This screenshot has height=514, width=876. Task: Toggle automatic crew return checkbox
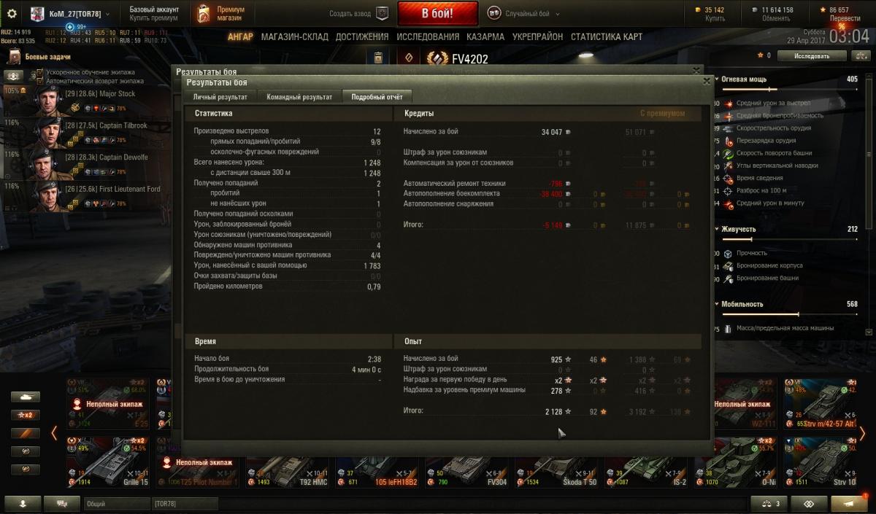point(41,81)
